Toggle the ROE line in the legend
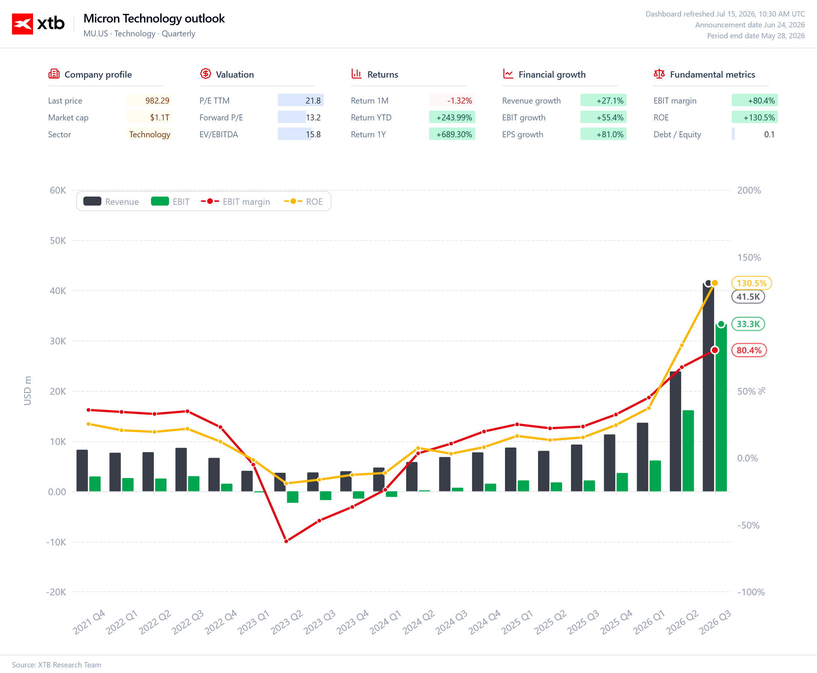Image resolution: width=817 pixels, height=673 pixels. click(x=303, y=201)
